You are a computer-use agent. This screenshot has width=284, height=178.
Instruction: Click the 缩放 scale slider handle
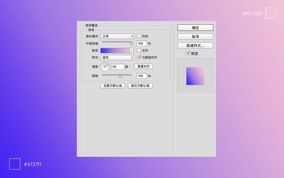120,76
